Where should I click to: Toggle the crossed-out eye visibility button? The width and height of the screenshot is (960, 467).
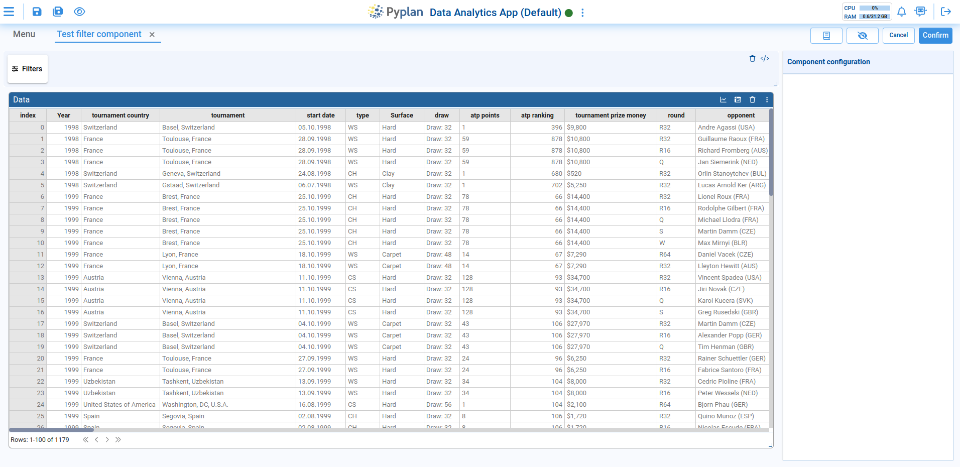click(x=862, y=36)
